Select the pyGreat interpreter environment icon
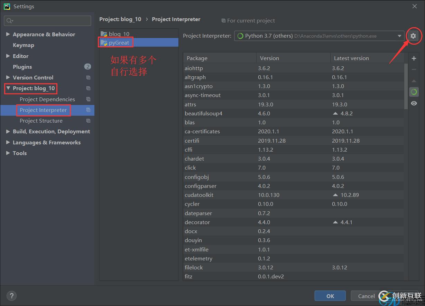The image size is (425, 306). [105, 42]
